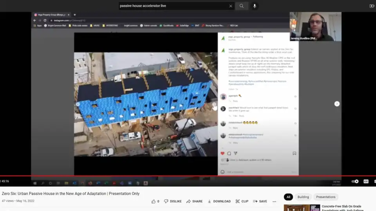Download the video
This screenshot has height=211, width=376.
tap(219, 201)
